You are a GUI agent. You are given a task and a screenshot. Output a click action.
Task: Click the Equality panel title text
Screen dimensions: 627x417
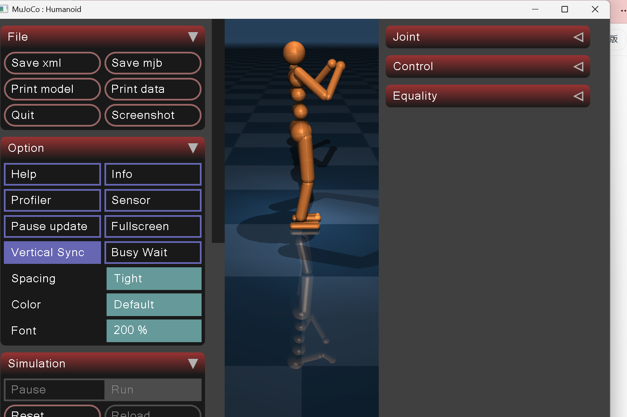click(415, 96)
